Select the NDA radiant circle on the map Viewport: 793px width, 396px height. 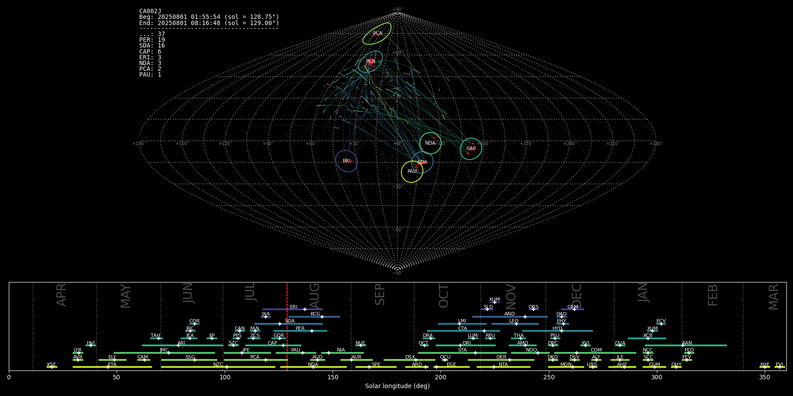(x=430, y=143)
